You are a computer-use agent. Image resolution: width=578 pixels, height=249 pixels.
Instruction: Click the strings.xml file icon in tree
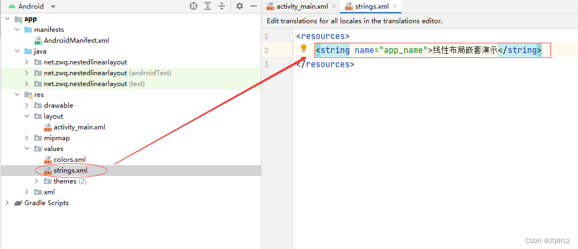click(48, 171)
